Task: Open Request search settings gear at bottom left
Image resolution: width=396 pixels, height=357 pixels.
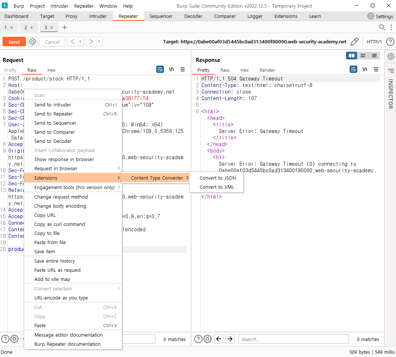Action: (x=14, y=339)
